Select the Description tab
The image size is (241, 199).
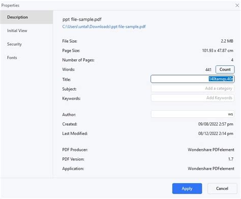pyautogui.click(x=26, y=17)
